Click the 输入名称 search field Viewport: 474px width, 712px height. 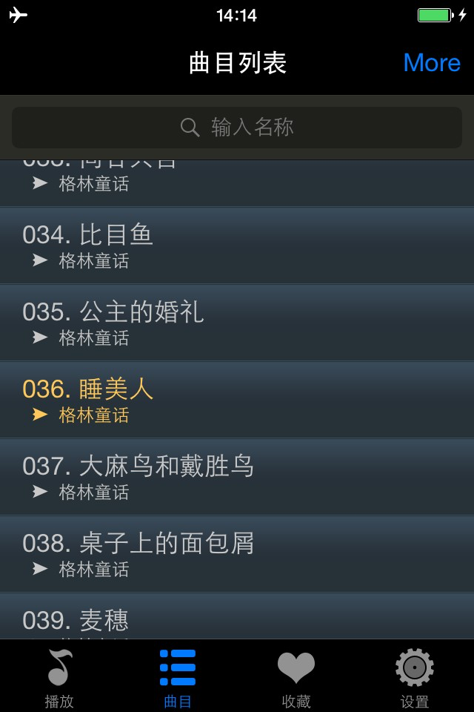237,127
